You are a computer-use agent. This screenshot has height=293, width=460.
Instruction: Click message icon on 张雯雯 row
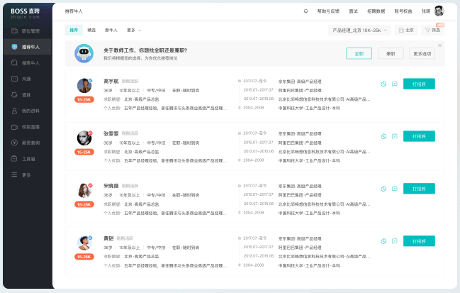(x=395, y=136)
